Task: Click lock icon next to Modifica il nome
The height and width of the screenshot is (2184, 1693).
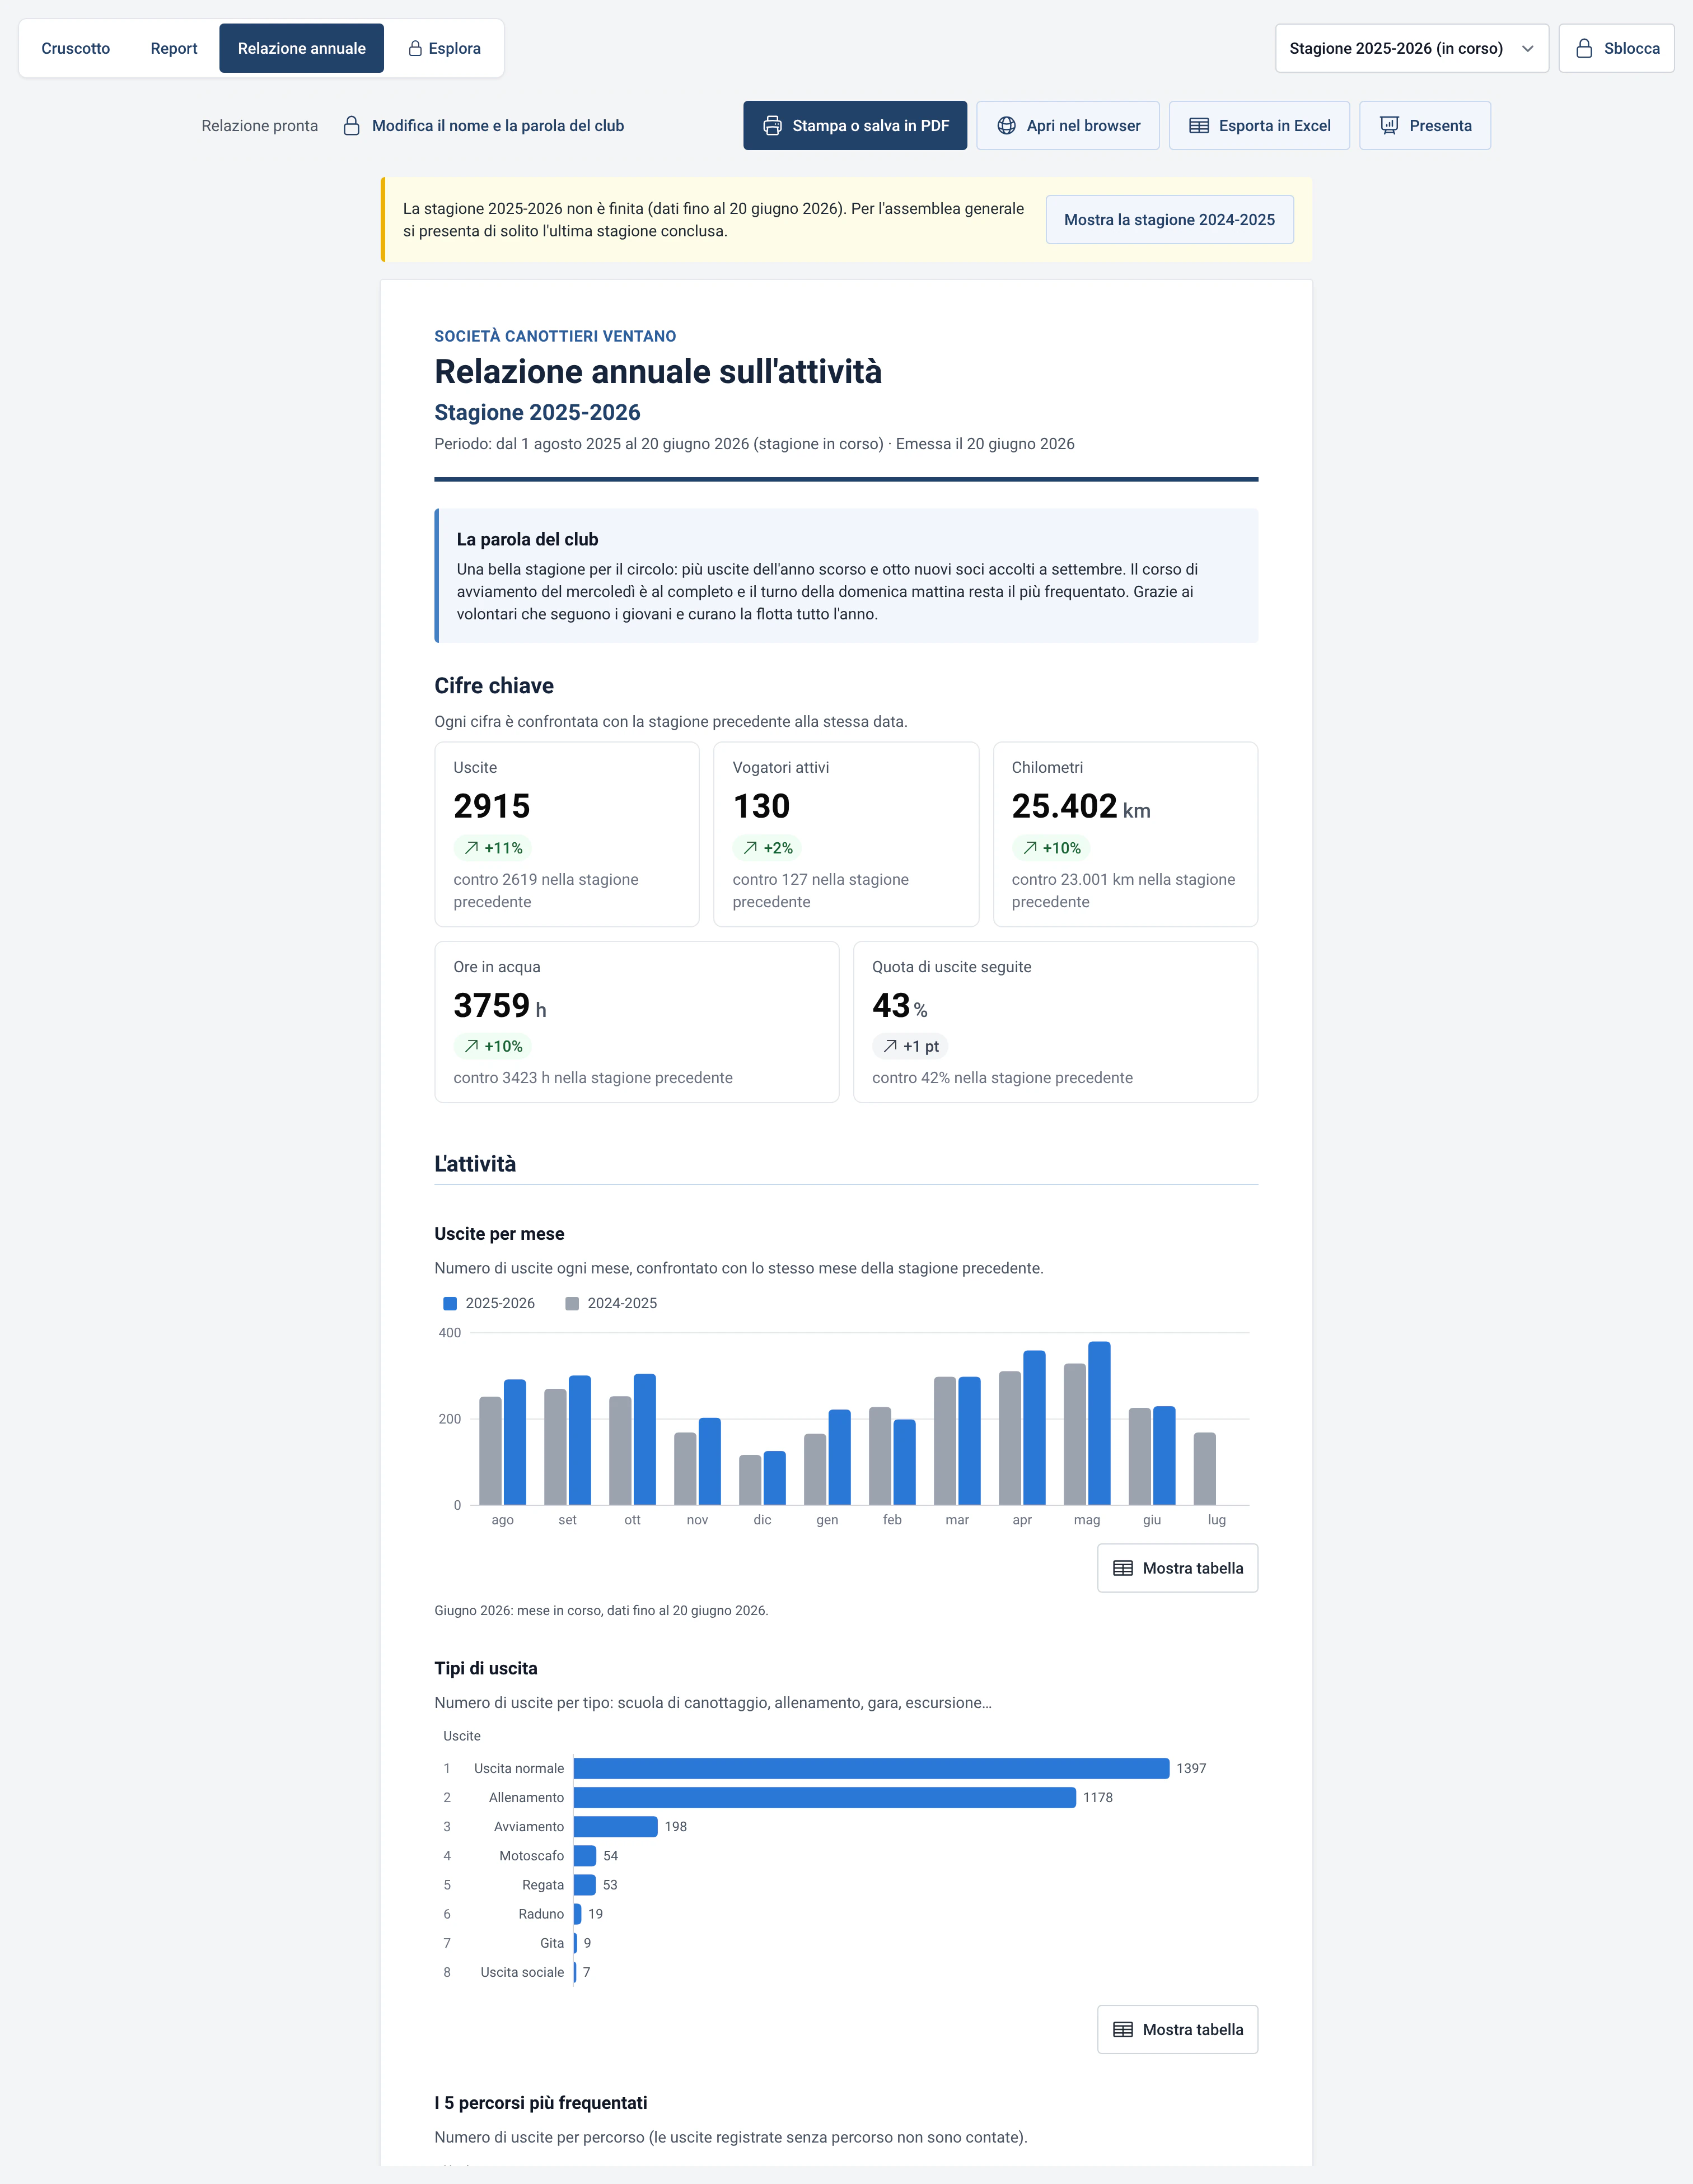Action: pos(351,126)
